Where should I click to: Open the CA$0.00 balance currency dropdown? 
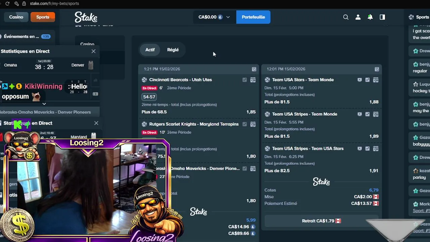(x=214, y=17)
